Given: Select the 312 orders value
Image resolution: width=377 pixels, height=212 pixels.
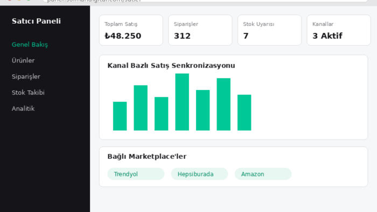Looking at the screenshot, I should pos(182,36).
